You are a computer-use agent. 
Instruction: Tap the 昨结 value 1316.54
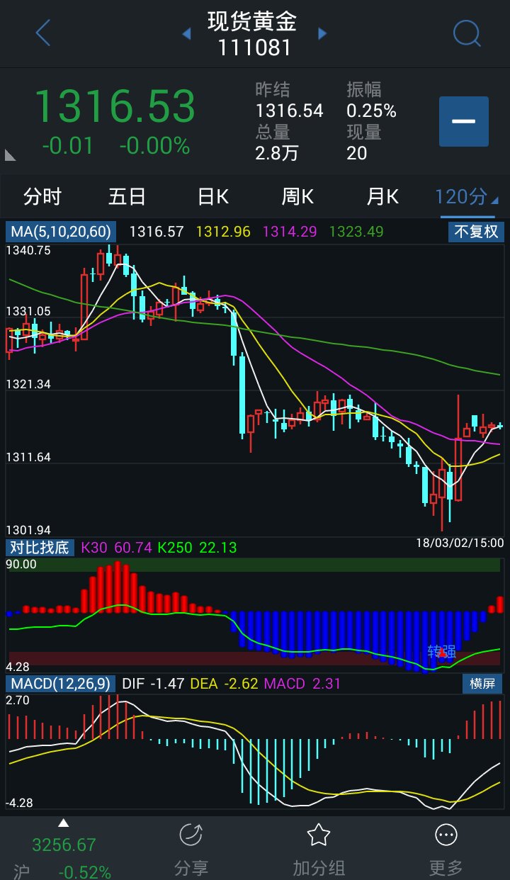click(x=289, y=111)
